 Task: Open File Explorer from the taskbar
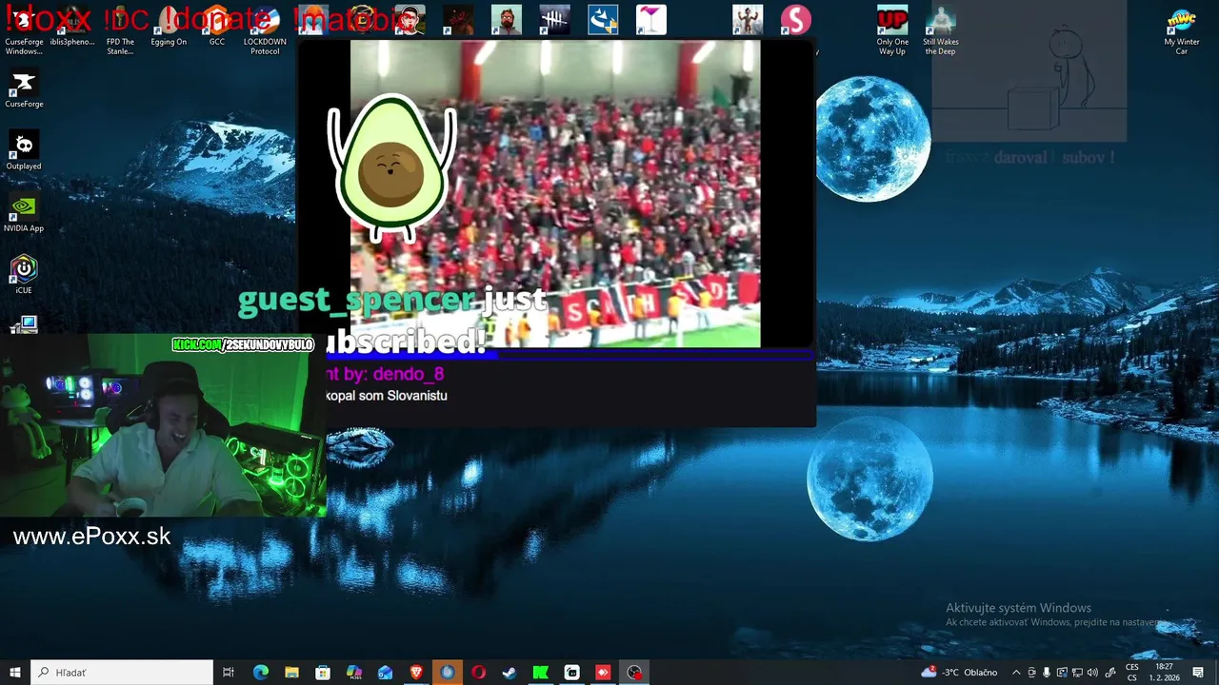click(x=291, y=673)
